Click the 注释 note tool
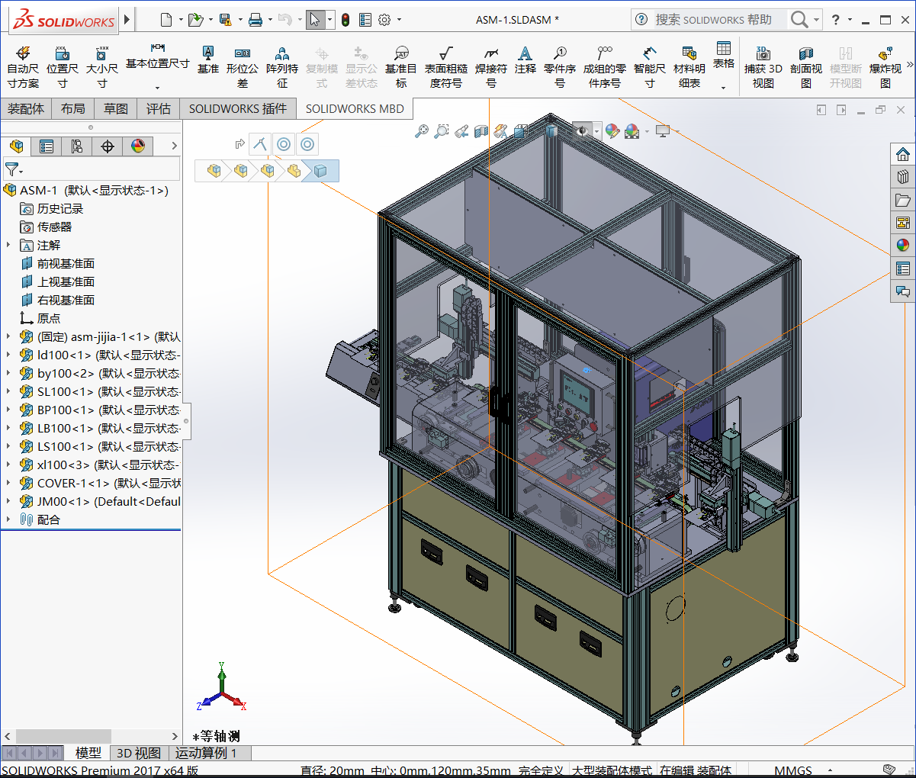The width and height of the screenshot is (916, 778). 525,59
